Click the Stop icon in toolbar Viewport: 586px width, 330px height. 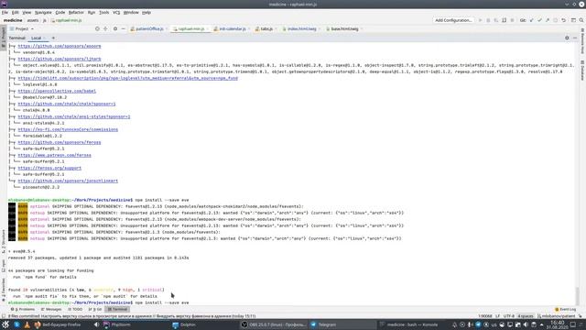(x=513, y=20)
